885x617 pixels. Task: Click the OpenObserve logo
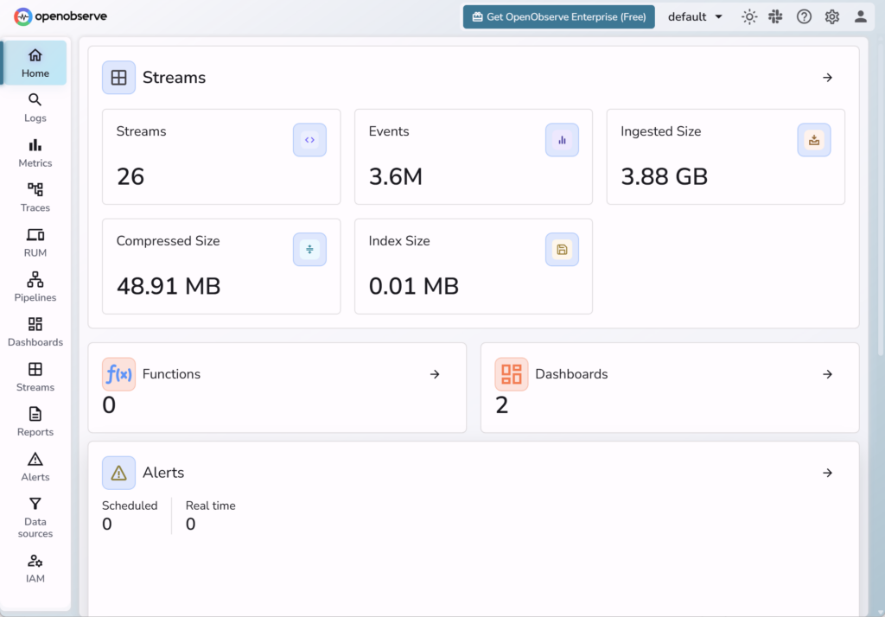point(60,16)
